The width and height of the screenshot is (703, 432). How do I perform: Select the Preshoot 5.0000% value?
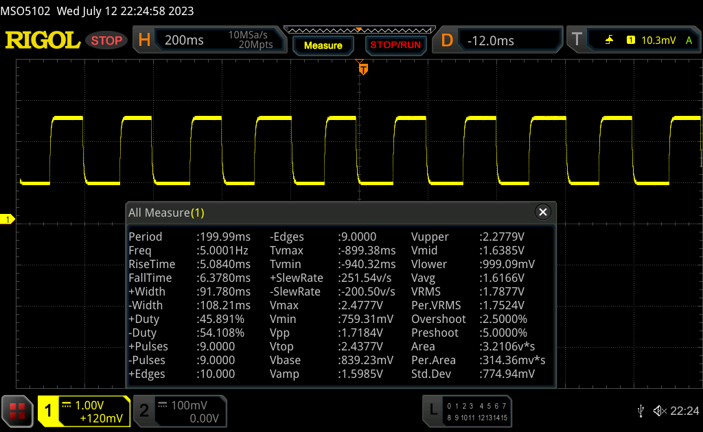(503, 333)
